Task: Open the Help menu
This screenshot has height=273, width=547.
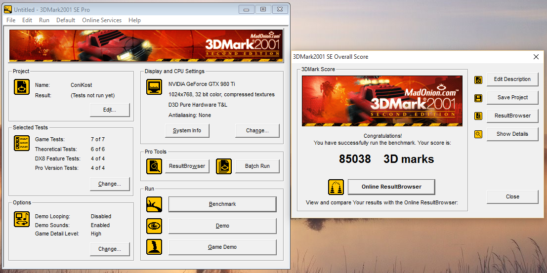Action: click(135, 20)
